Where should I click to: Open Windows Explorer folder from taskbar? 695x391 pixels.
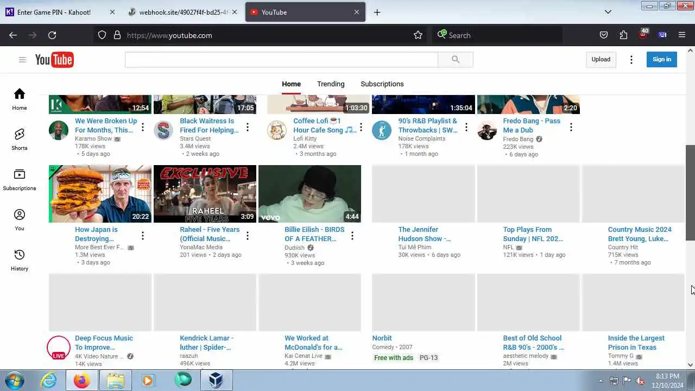[115, 380]
